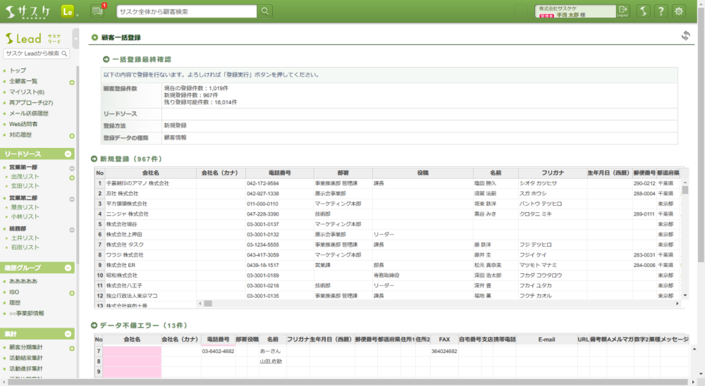705x386 pixels.
Task: Click the Saaske S icon near help
Action: (643, 11)
